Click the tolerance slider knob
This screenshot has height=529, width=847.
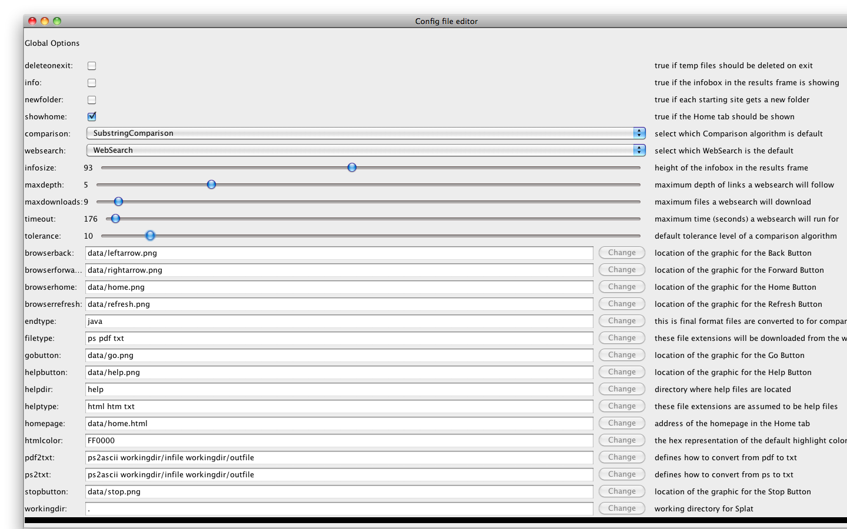(150, 236)
